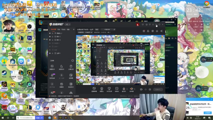Open the 弹幕秀 tool
The image size is (213, 120).
(x=62, y=85)
